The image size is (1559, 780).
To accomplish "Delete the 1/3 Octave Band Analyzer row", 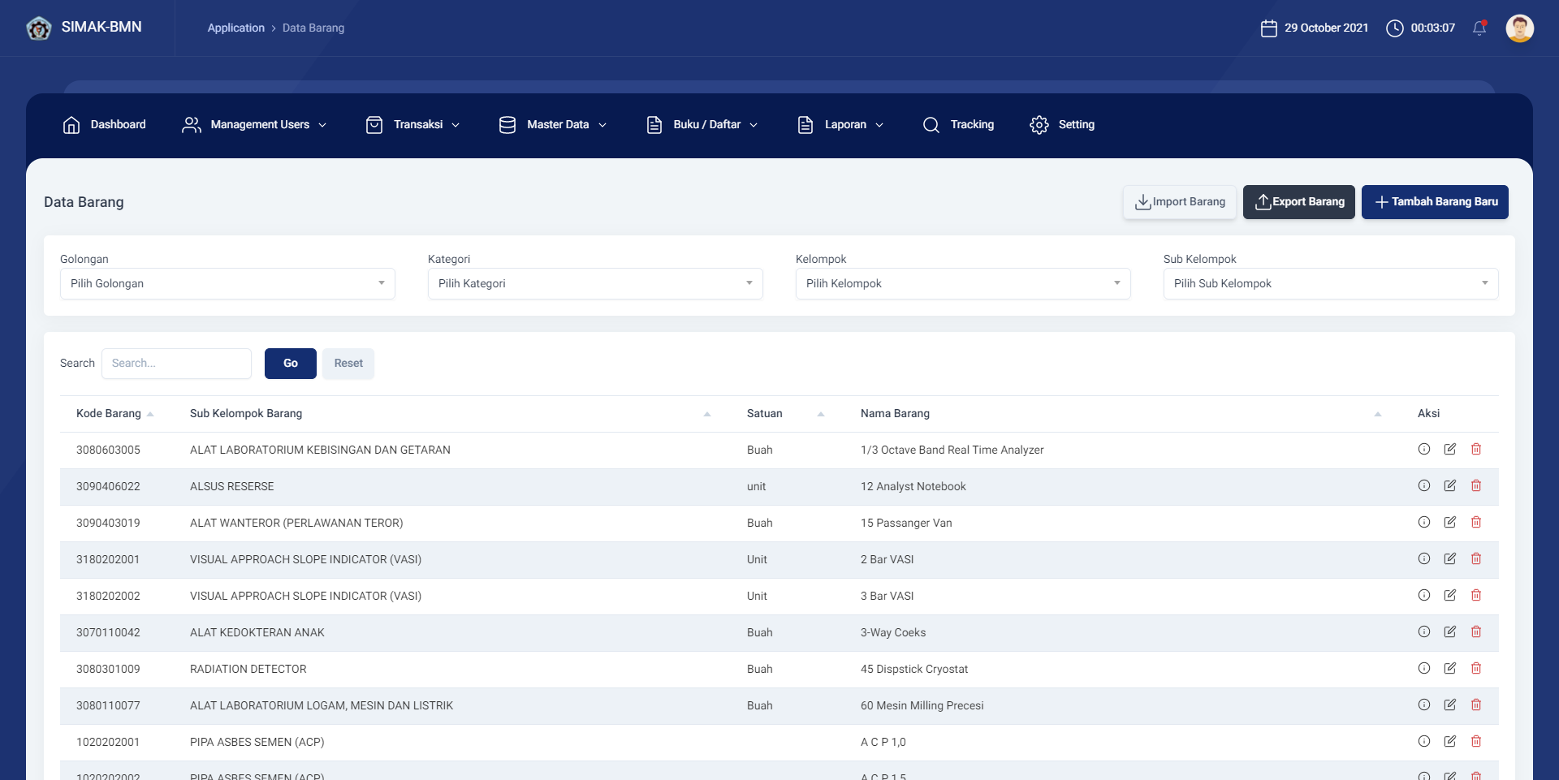I will (x=1475, y=450).
